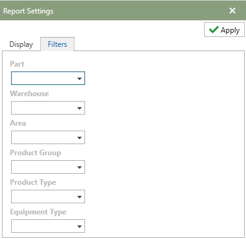This screenshot has width=246, height=239.
Task: Click the Warehouse label
Action: tap(30, 94)
